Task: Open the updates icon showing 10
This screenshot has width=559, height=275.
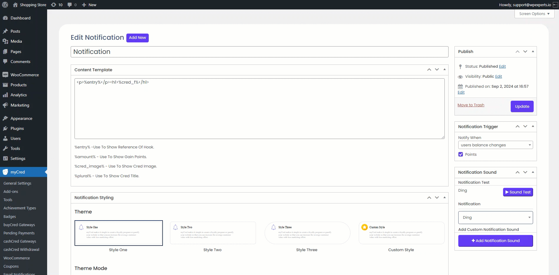Action: 54,5
